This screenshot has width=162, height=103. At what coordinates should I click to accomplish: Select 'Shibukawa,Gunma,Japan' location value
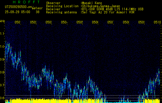pyautogui.click(x=101, y=6)
